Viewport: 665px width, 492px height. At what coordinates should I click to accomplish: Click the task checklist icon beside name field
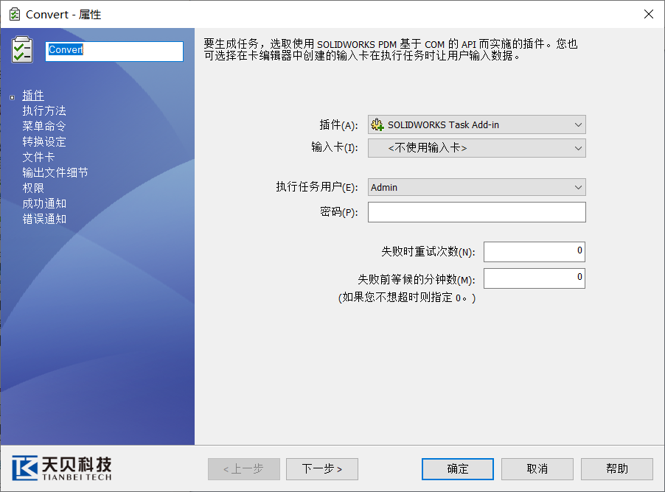coord(22,50)
